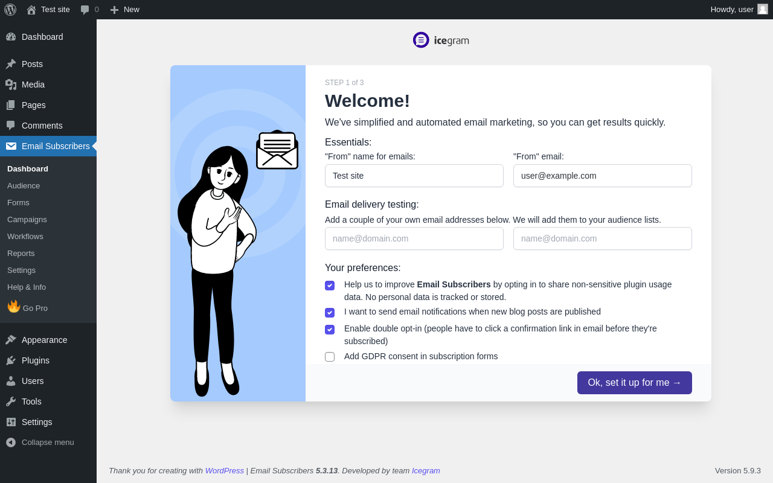Click the Plugins plug icon

(x=11, y=360)
